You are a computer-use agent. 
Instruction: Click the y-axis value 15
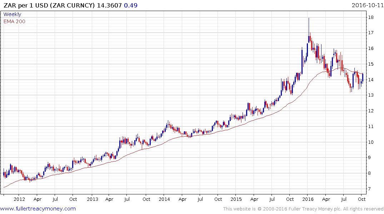tap(370, 64)
